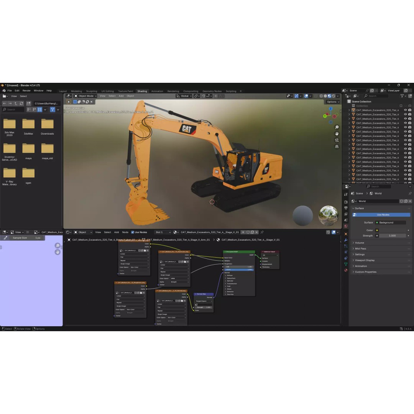Viewport: 414px width, 414px height.
Task: Open the Output properties tab
Action: [346, 208]
